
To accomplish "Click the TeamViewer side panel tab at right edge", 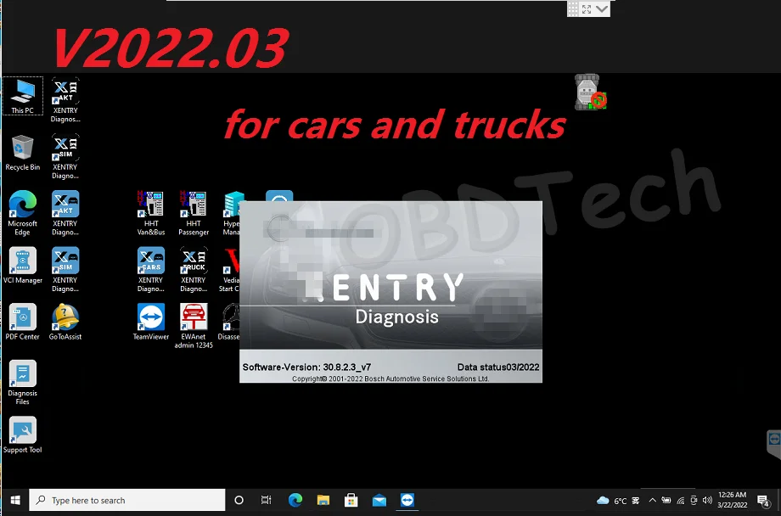I will (x=773, y=444).
